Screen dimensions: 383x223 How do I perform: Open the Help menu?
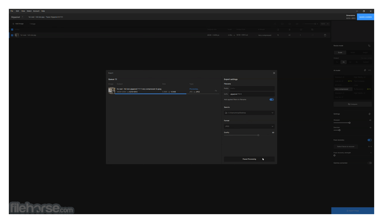point(43,11)
